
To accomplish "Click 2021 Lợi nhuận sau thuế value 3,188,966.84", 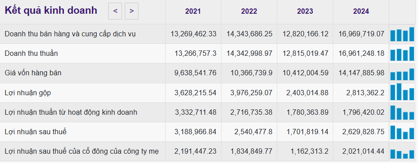I will click(x=195, y=132).
